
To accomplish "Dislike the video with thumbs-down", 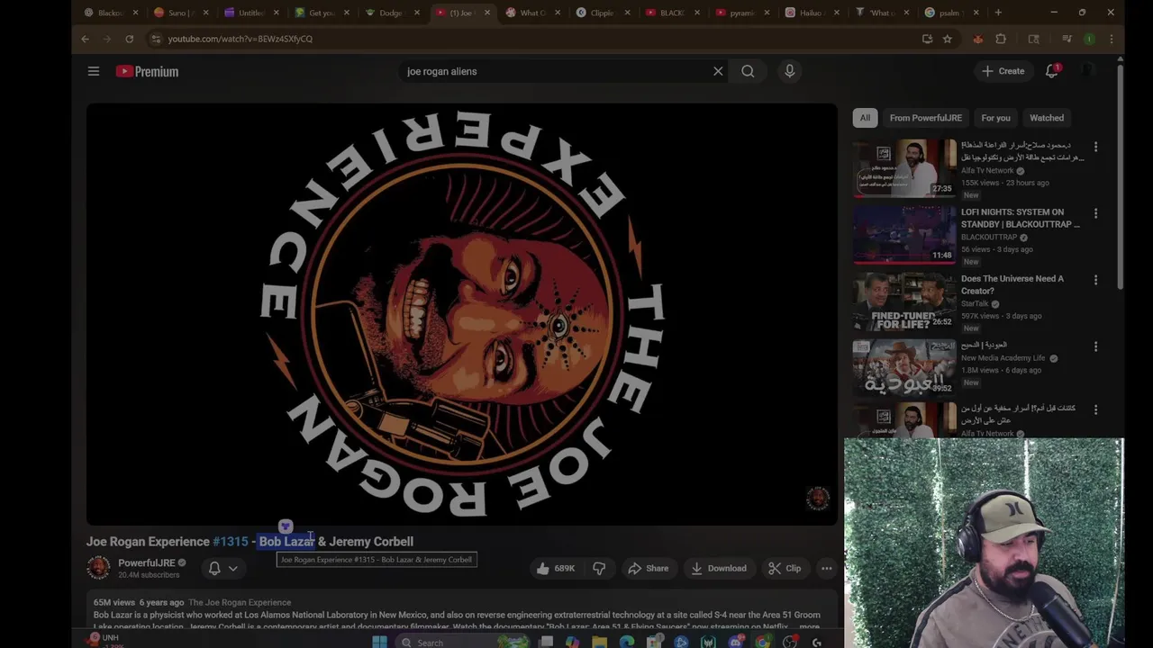I will point(598,568).
